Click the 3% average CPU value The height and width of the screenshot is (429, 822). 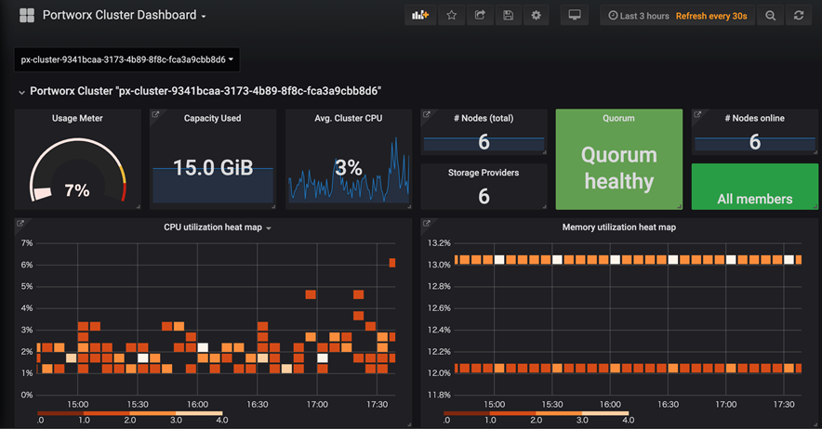click(349, 168)
